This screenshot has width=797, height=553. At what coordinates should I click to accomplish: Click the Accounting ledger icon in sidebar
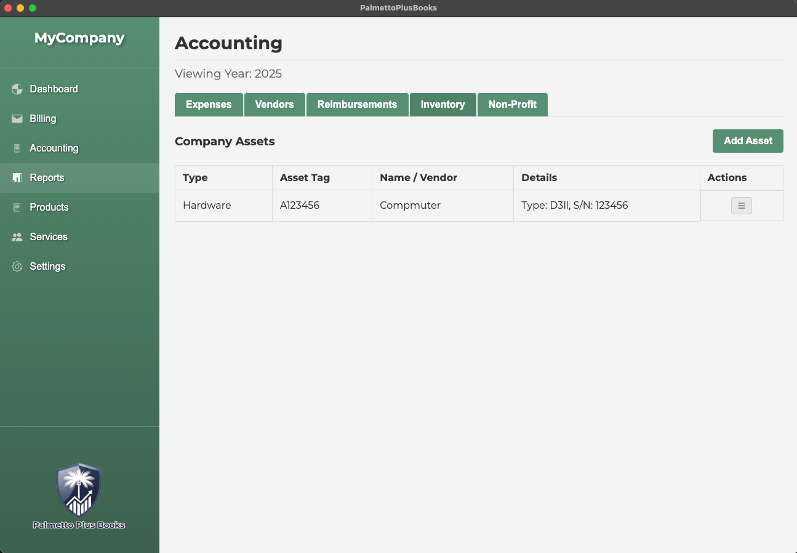(17, 148)
